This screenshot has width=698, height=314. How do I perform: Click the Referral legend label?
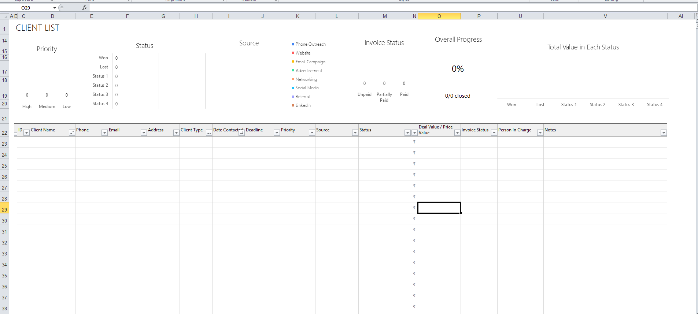(x=303, y=97)
